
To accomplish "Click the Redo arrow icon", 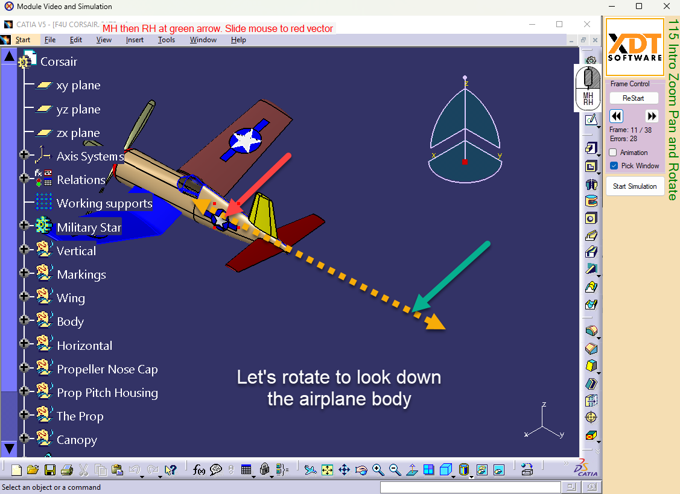I will [153, 470].
